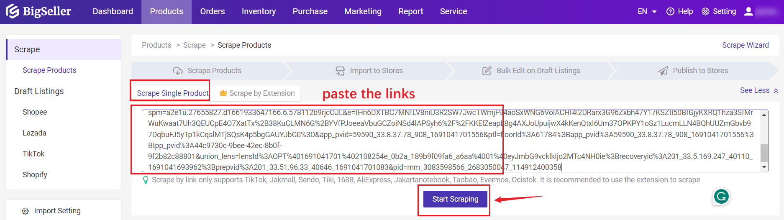Click the Grammarly icon near the textarea
The height and width of the screenshot is (220, 784).
(x=721, y=196)
